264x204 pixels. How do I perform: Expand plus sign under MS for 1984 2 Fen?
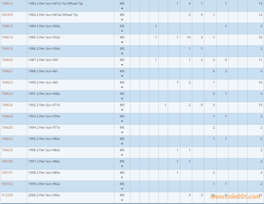(122, 31)
